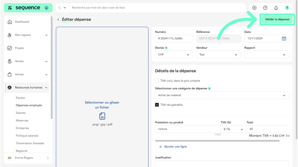The image size is (298, 167).
Task: Click the plus icon of Ajouter une ligne
Action: (x=160, y=147)
